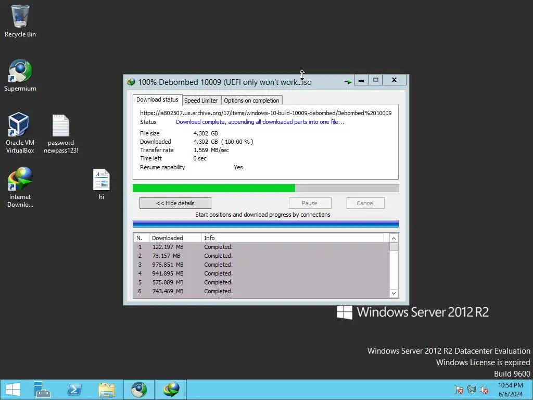Image resolution: width=533 pixels, height=400 pixels.
Task: Click the Action Center flag tray icon
Action: [459, 390]
